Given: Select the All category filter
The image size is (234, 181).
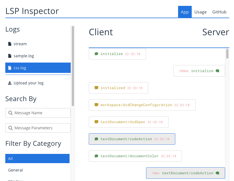Looking at the screenshot, I should pos(38,159).
